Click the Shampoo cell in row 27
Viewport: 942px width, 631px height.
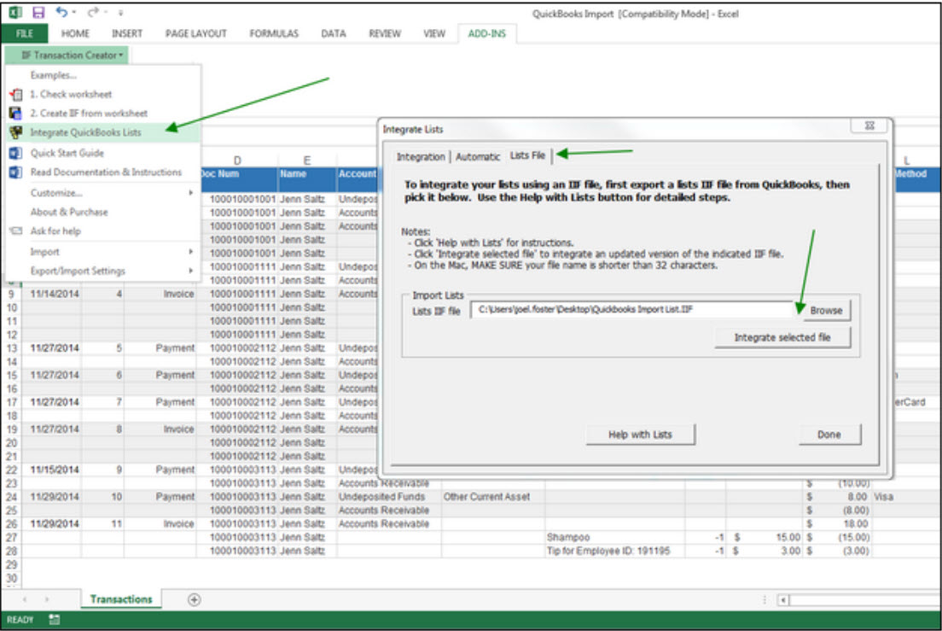[614, 537]
